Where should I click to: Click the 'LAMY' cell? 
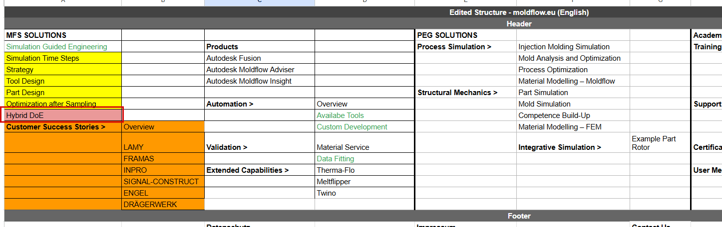[x=163, y=143]
